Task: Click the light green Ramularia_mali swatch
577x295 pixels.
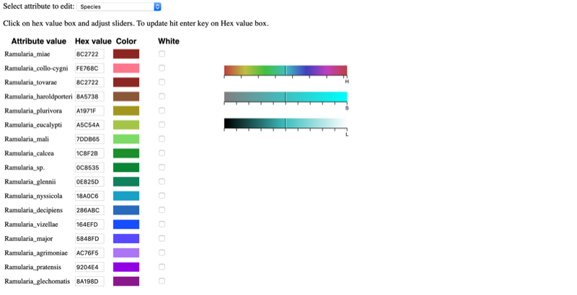Action: pyautogui.click(x=126, y=139)
